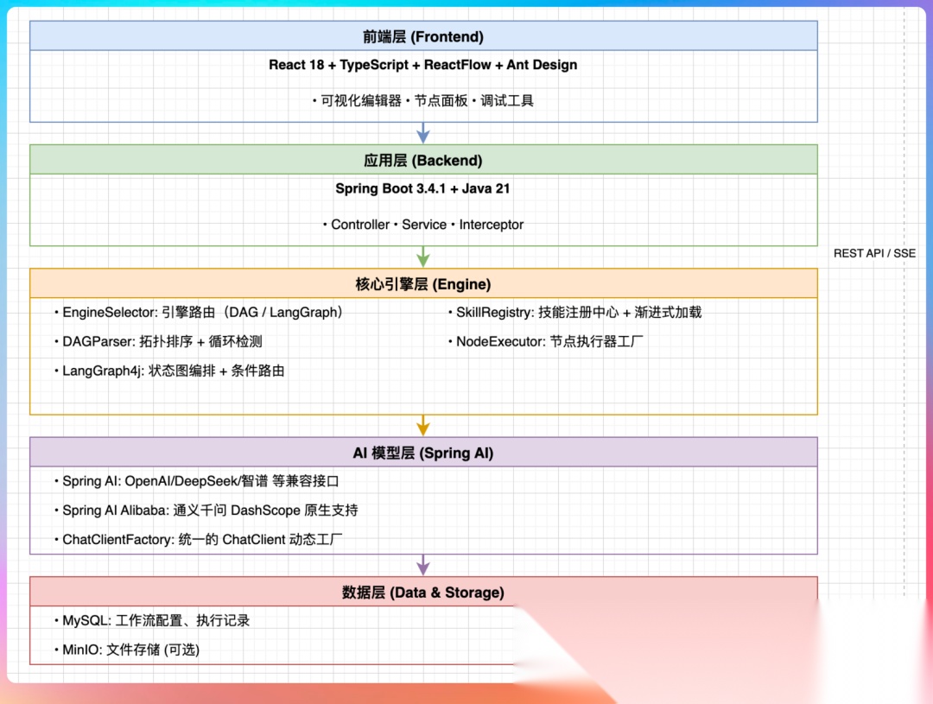Click Spring Boot 3.4.1 + Java 21 text
Viewport: 933px width, 704px height.
(x=423, y=188)
